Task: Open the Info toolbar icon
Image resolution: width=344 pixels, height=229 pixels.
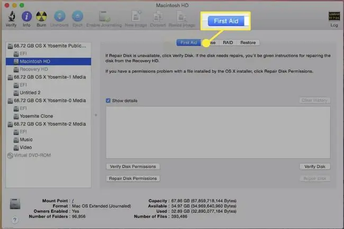Action: tap(26, 16)
